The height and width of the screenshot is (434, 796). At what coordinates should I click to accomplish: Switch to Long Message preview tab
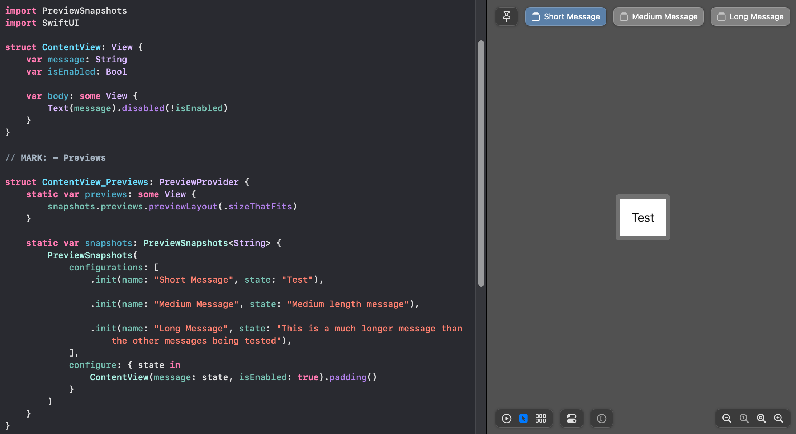tap(750, 16)
